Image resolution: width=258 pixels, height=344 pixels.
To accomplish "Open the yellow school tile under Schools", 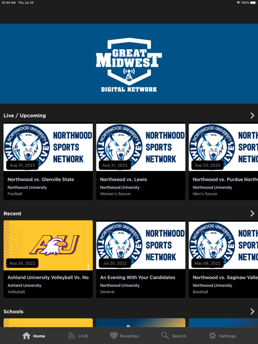I will click(48, 322).
